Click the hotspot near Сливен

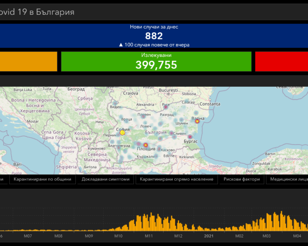click(x=171, y=133)
